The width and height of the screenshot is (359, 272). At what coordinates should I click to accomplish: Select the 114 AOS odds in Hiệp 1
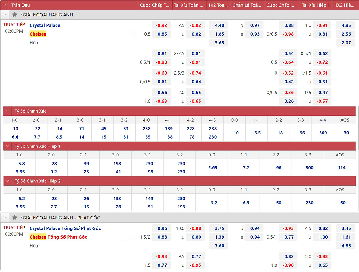tap(342, 168)
